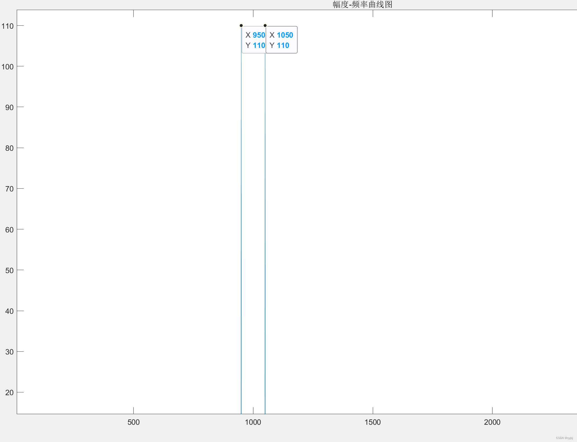
Task: Click the y-axis label 80
Action: 9,148
